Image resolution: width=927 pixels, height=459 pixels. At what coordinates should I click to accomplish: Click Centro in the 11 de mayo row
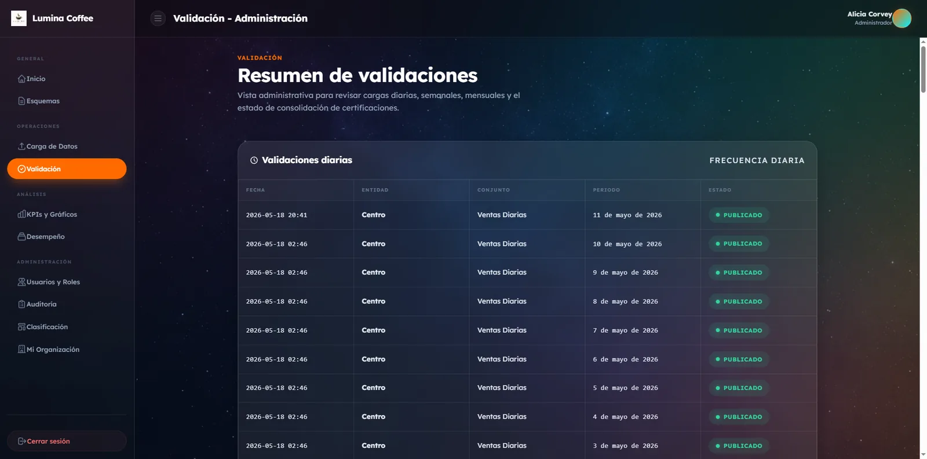click(373, 215)
